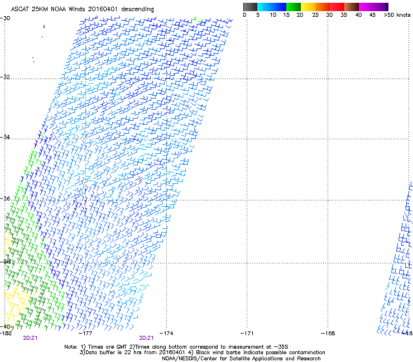The height and width of the screenshot is (362, 413).
Task: Click the "-177" longitude axis label
Action: [x=85, y=334]
